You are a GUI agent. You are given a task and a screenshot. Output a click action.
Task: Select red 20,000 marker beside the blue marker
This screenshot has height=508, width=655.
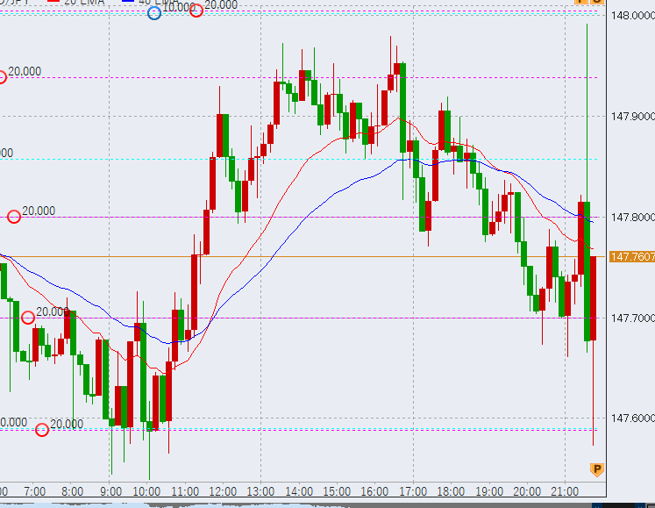click(x=196, y=11)
